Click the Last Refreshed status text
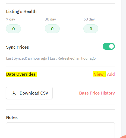This screenshot has height=138, width=126. 73,58
